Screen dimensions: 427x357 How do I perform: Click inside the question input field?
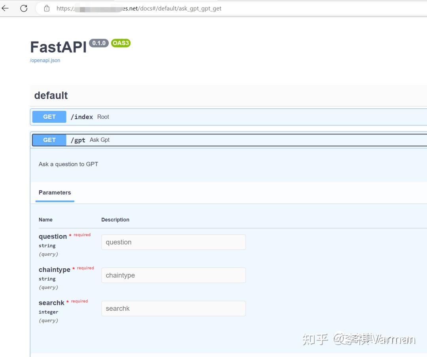pyautogui.click(x=173, y=242)
